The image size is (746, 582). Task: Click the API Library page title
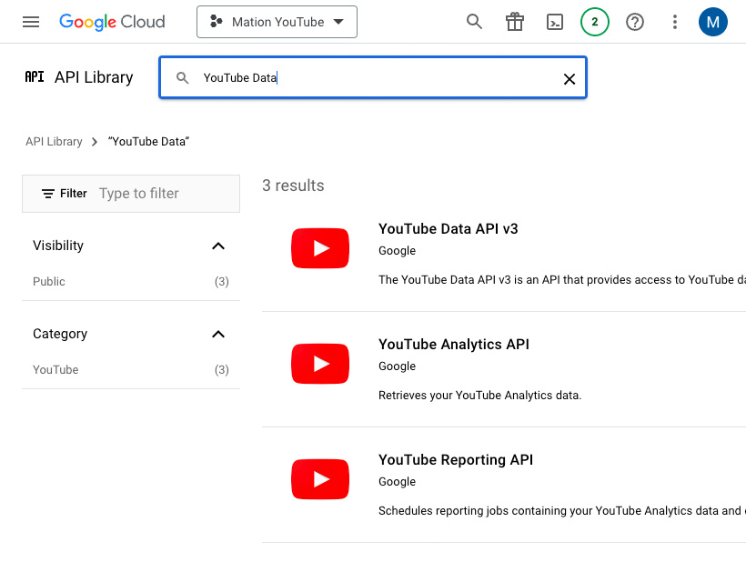coord(94,77)
